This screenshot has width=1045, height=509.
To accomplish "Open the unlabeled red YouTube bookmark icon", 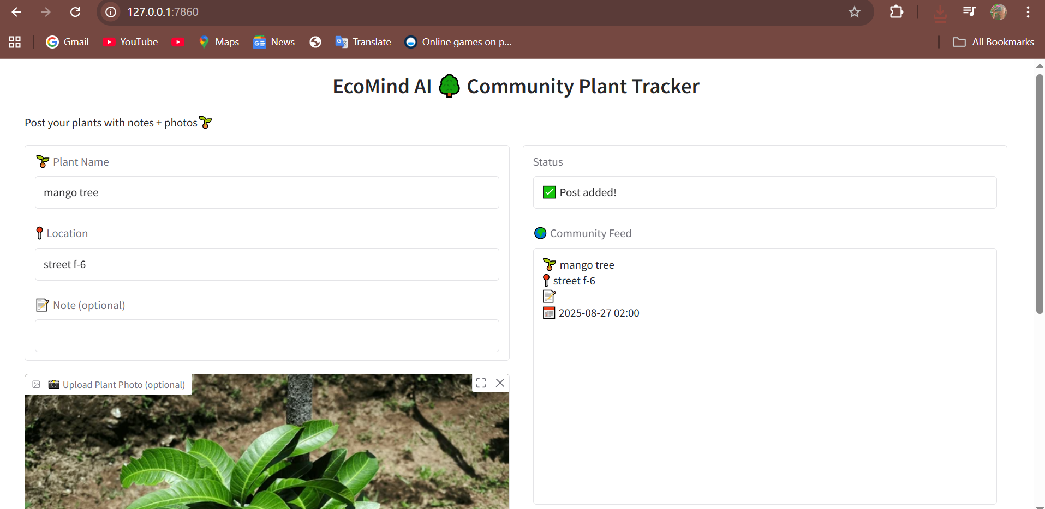I will tap(178, 42).
